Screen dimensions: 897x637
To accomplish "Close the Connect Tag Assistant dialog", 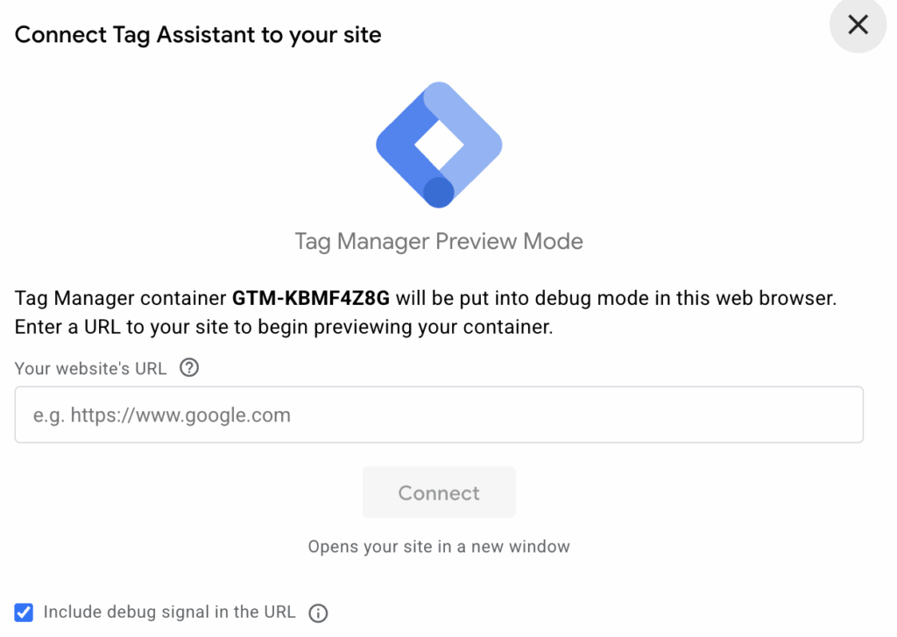I will tap(858, 25).
